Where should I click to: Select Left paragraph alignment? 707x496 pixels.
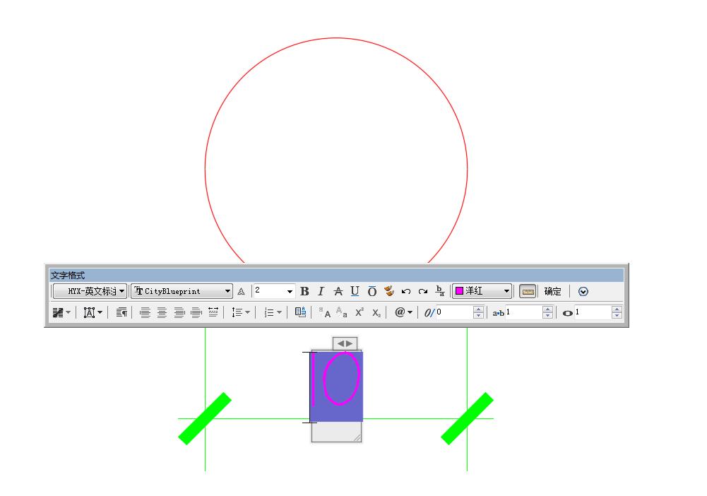pos(145,312)
